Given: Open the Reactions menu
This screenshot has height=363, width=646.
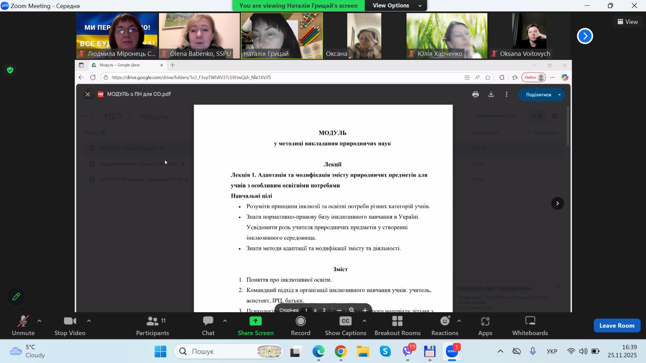Looking at the screenshot, I should [x=445, y=325].
